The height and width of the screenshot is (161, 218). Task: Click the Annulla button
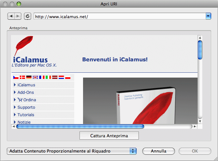point(159,151)
